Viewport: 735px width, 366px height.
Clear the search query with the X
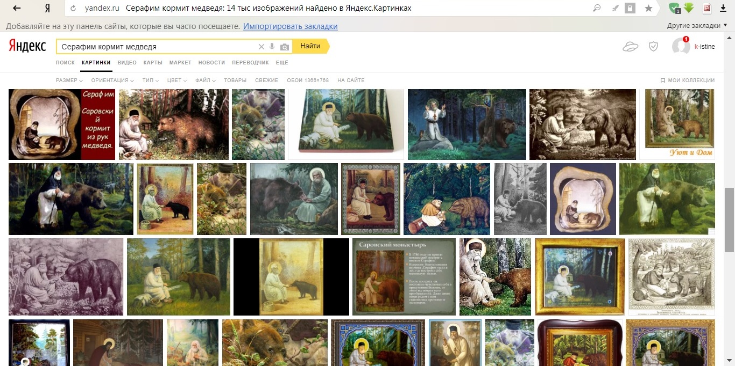click(262, 47)
